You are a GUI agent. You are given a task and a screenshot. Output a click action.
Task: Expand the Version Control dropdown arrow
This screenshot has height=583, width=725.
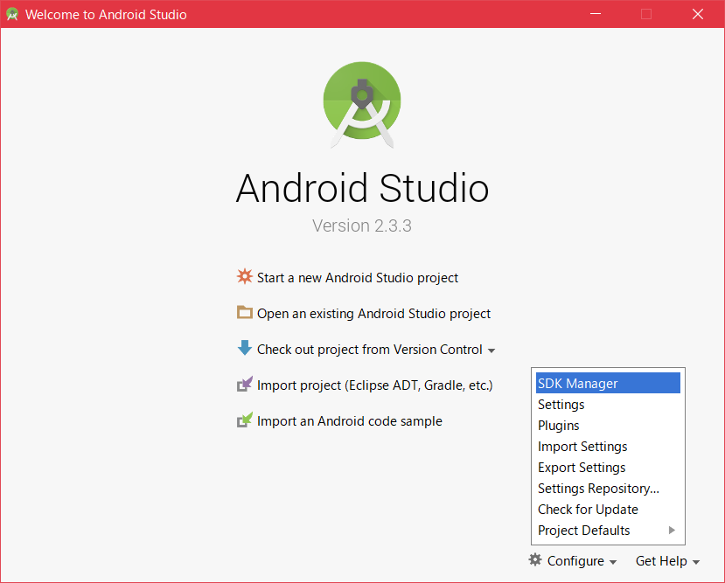[491, 350]
